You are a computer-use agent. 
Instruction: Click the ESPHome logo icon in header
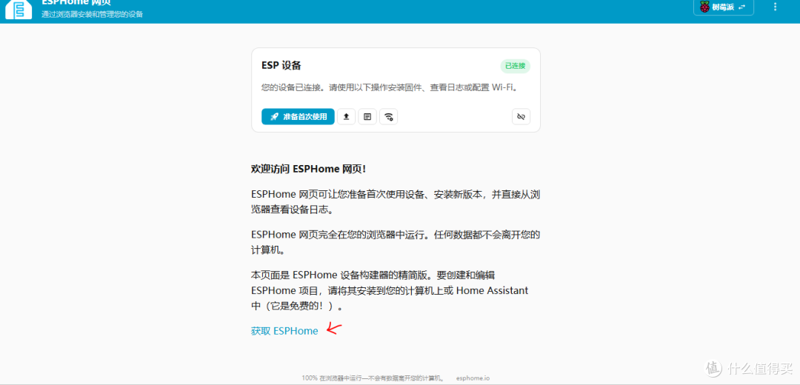pyautogui.click(x=19, y=9)
